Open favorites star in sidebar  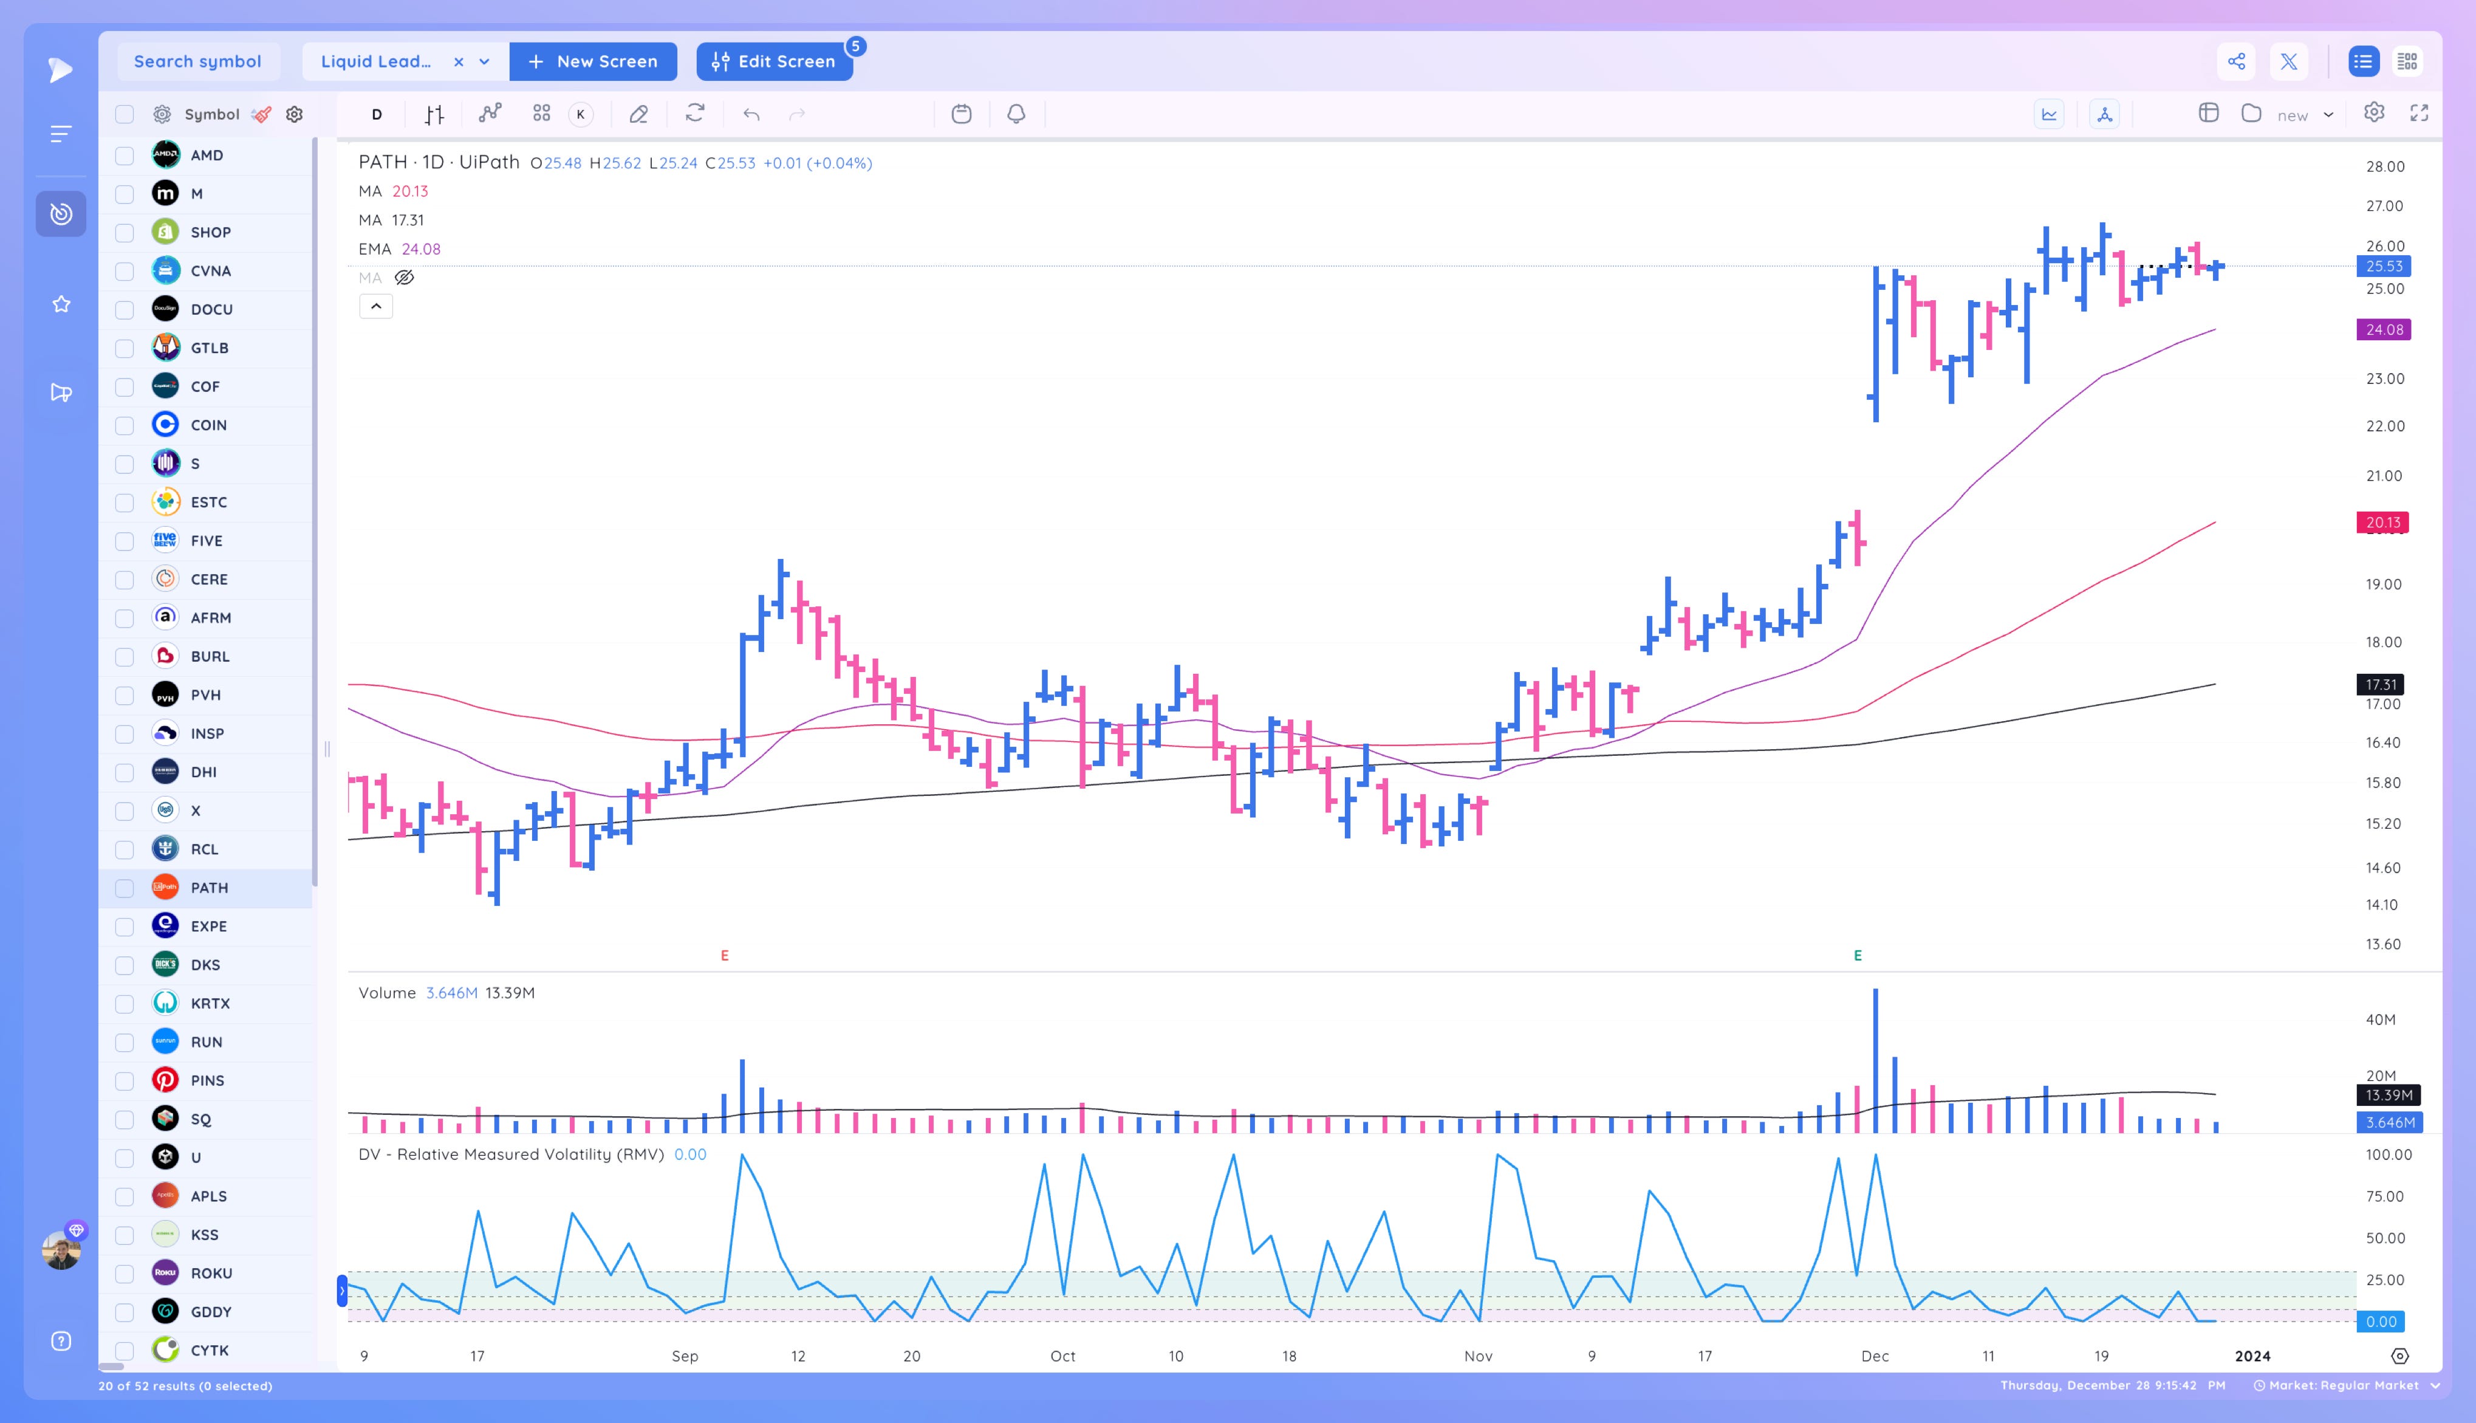[x=61, y=304]
